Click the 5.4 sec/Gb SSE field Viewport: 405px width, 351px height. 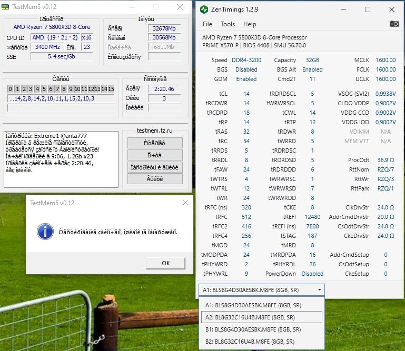(62, 56)
